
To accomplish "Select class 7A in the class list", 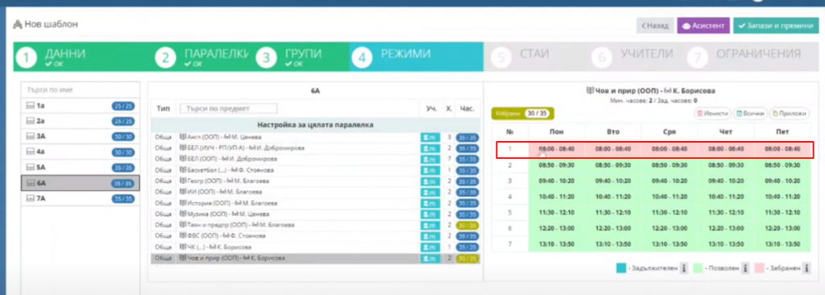I will pyautogui.click(x=80, y=198).
